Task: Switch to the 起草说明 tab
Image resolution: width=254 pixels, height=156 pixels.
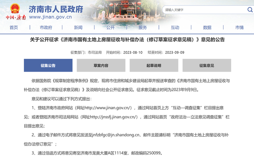Action: (x=154, y=65)
